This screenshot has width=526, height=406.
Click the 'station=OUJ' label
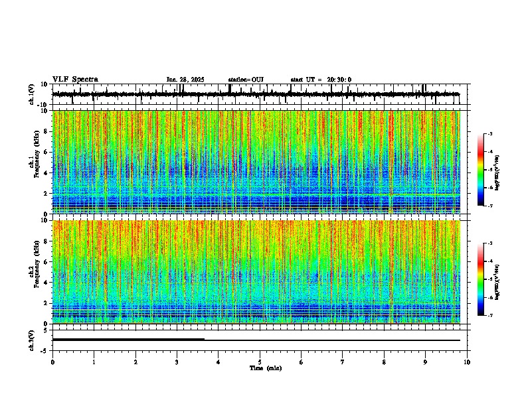click(246, 80)
